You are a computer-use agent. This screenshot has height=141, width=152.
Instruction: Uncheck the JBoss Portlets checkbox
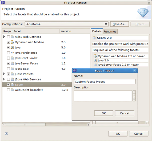9,74
